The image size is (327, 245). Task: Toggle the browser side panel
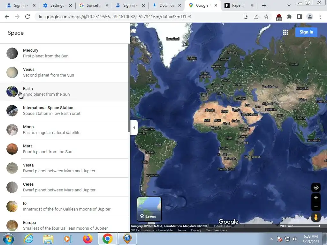point(300,17)
